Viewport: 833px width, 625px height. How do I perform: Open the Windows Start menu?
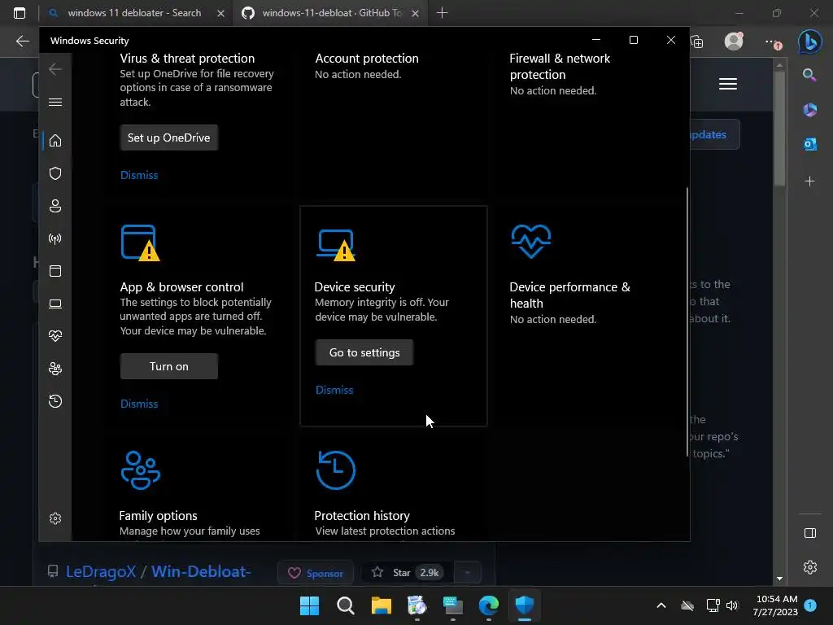tap(309, 605)
